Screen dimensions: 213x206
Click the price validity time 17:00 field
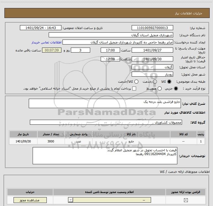[110, 59]
